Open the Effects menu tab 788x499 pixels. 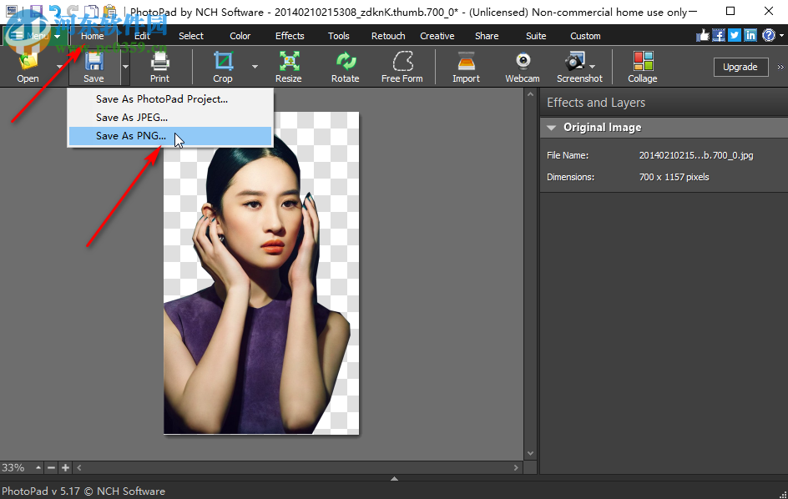[x=289, y=36]
